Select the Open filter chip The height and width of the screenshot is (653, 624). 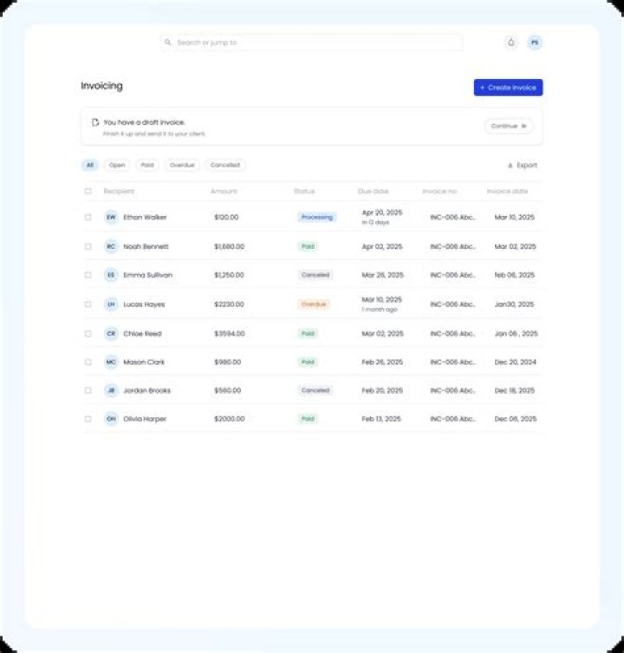[x=117, y=165]
